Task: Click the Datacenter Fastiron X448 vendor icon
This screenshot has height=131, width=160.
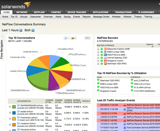Action: (105, 49)
